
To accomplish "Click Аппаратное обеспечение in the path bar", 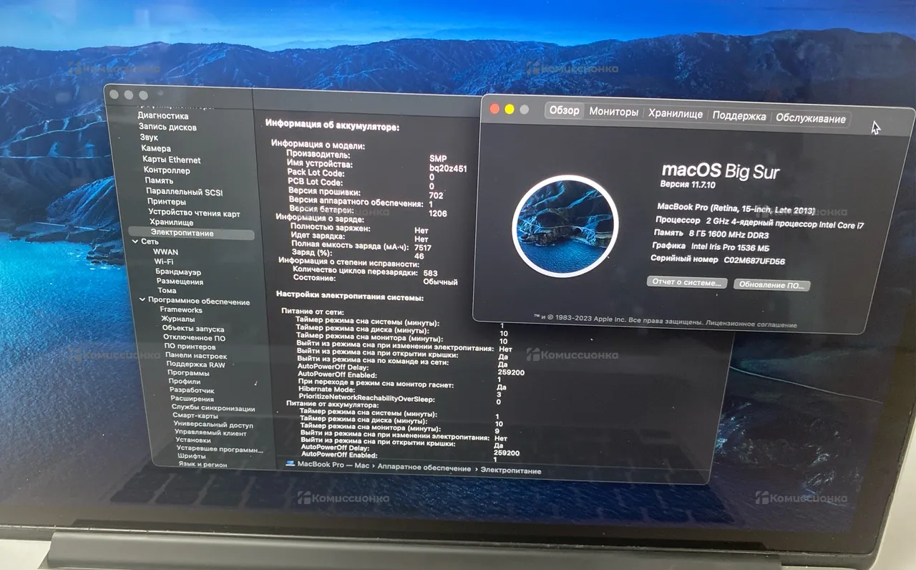I will click(424, 468).
